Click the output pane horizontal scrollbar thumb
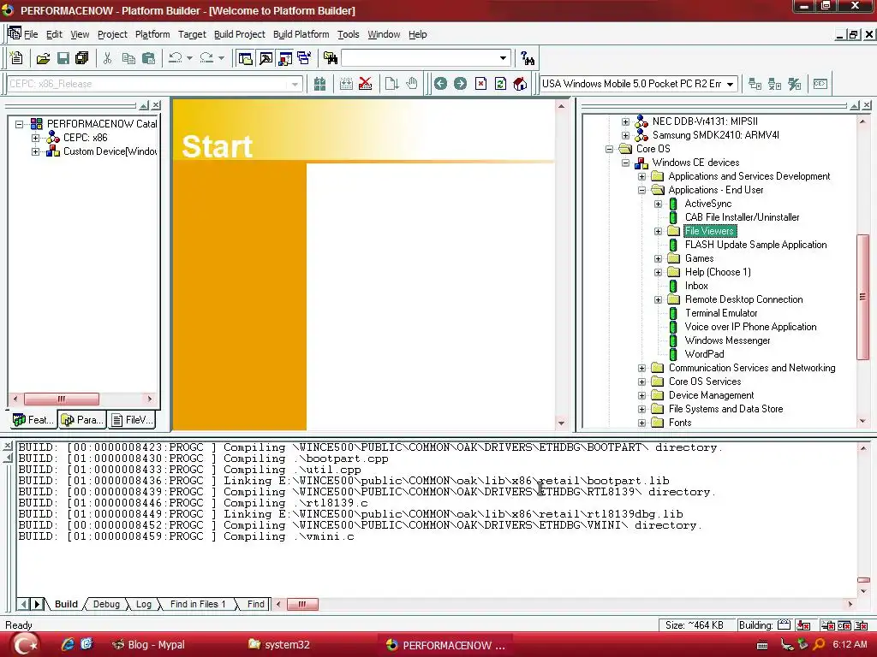Image resolution: width=877 pixels, height=657 pixels. tap(302, 604)
